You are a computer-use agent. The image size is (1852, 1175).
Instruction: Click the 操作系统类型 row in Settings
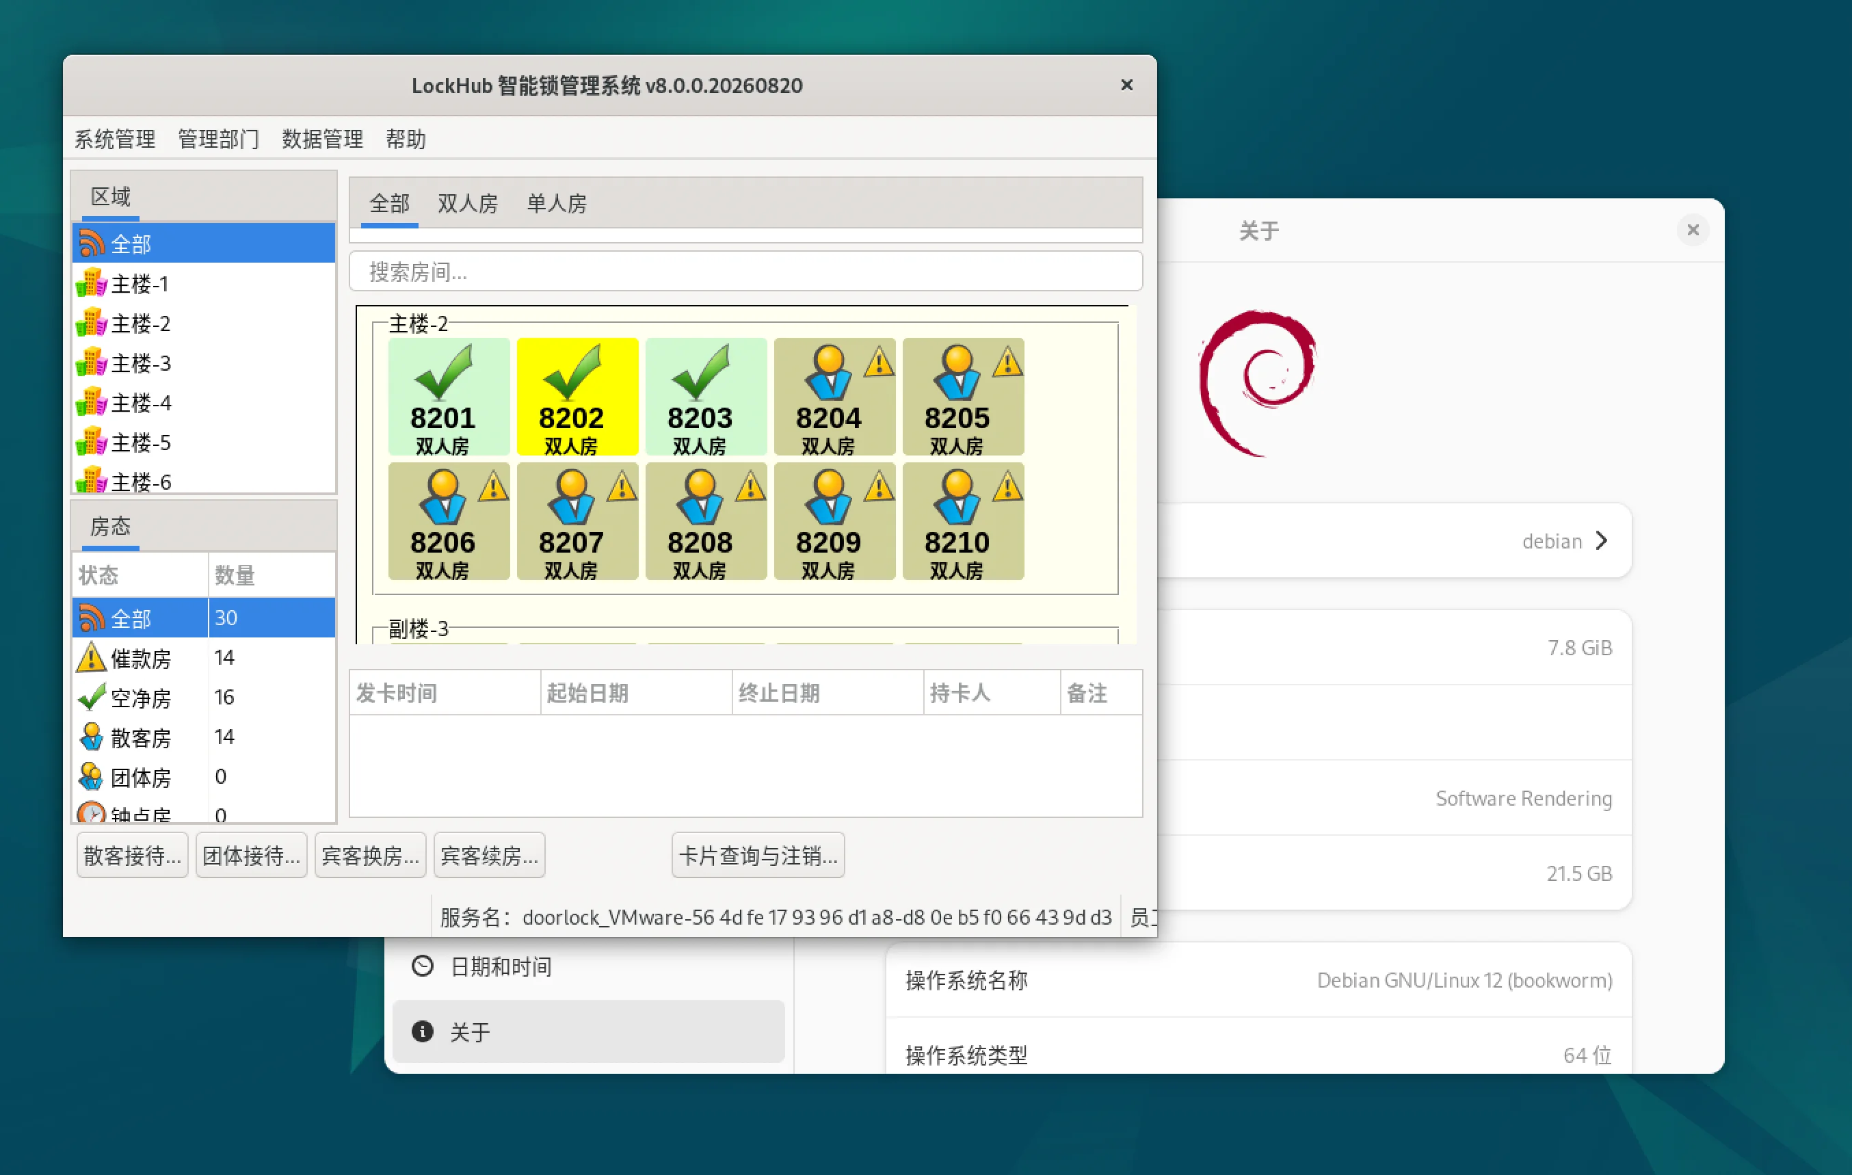[1259, 1046]
